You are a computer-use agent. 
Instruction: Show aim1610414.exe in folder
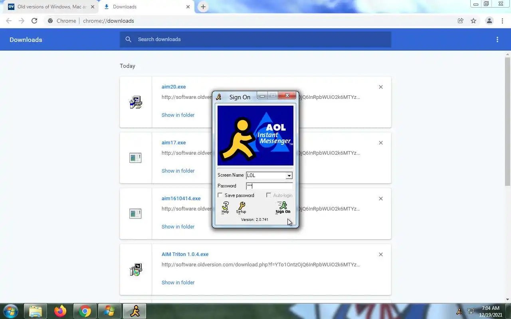click(178, 226)
